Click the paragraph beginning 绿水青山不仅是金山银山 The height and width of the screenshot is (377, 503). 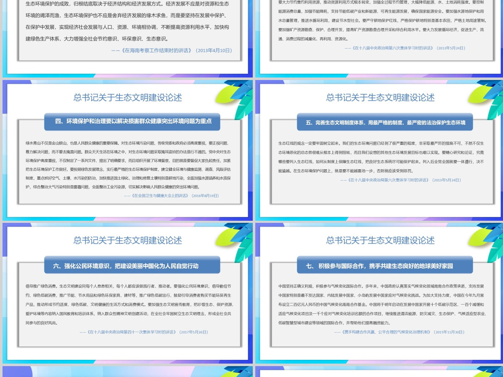(x=128, y=165)
